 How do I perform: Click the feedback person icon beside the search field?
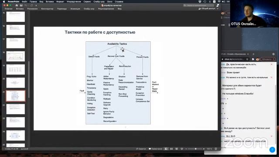coord(218,5)
